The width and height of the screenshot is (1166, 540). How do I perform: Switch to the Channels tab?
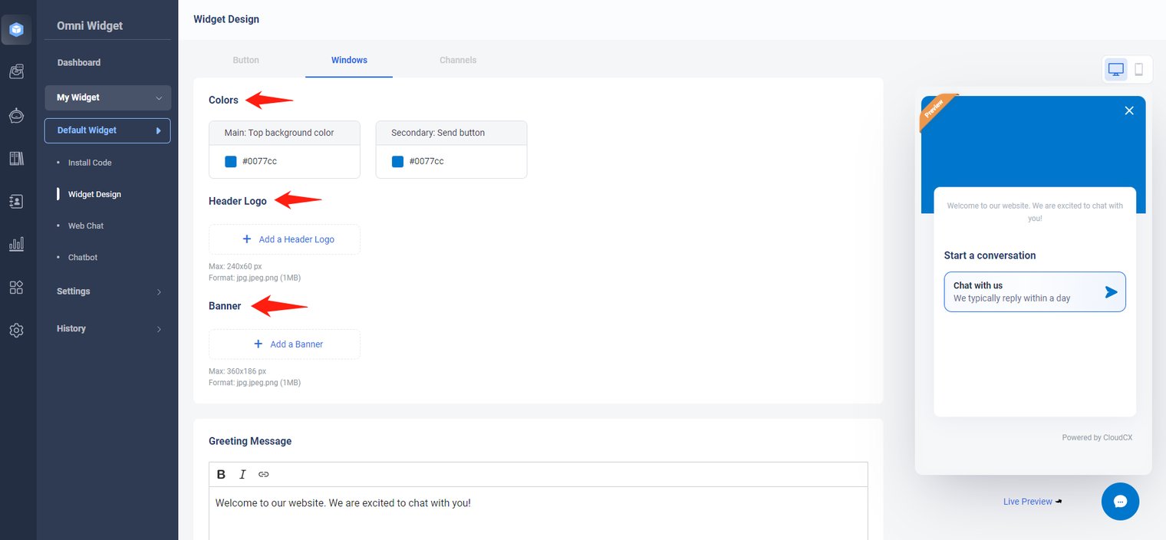(x=458, y=60)
